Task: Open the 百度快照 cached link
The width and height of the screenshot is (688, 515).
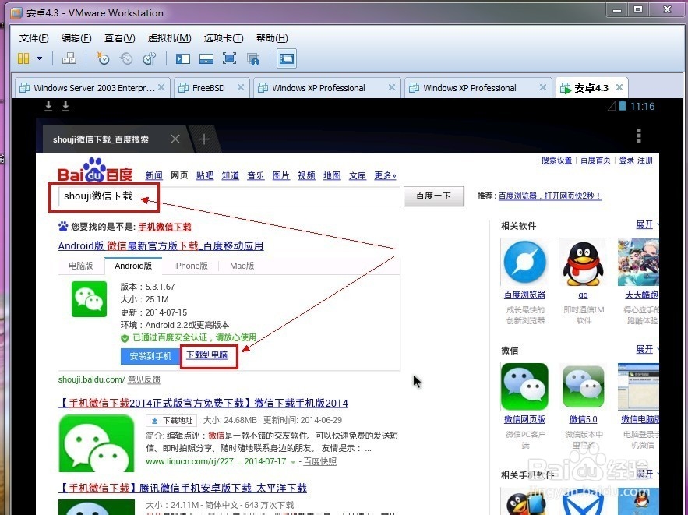Action: pyautogui.click(x=320, y=461)
